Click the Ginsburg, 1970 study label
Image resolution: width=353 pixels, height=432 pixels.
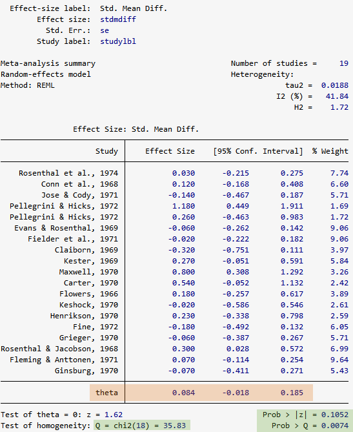86,371
